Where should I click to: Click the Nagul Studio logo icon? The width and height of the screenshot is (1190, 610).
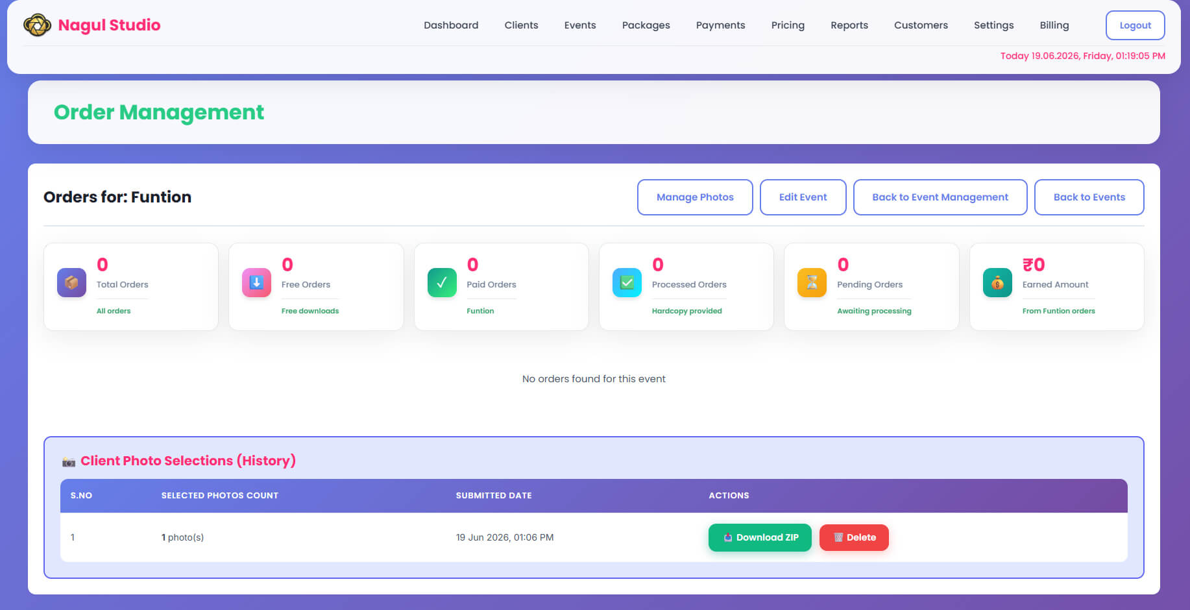point(37,25)
